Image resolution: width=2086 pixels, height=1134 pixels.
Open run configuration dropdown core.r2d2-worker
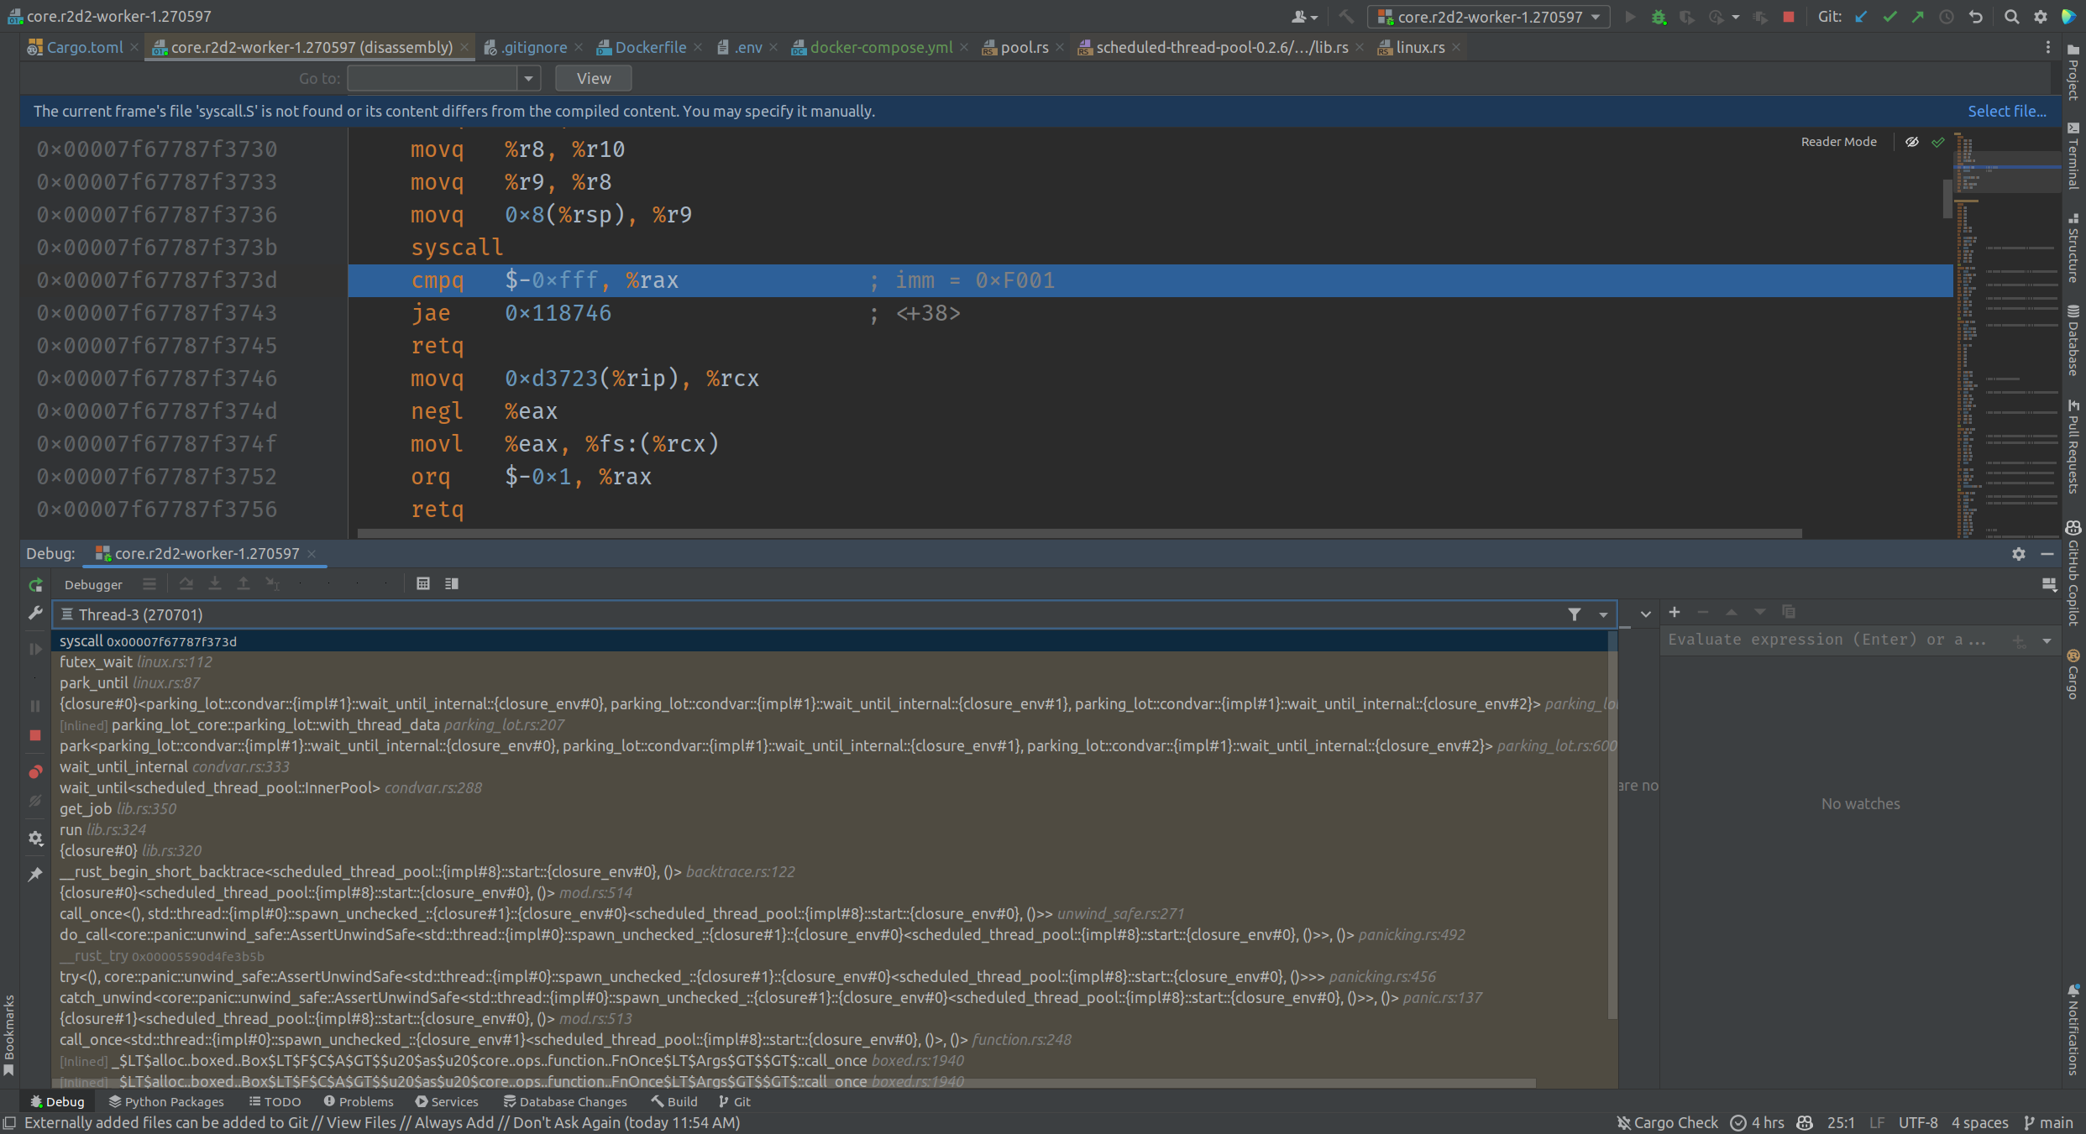(1488, 17)
